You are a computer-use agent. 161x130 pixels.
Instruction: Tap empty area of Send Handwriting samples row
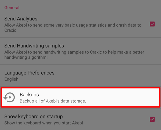point(113,44)
